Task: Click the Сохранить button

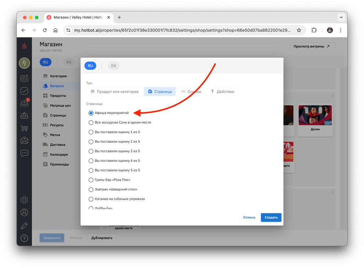Action: (x=52, y=238)
